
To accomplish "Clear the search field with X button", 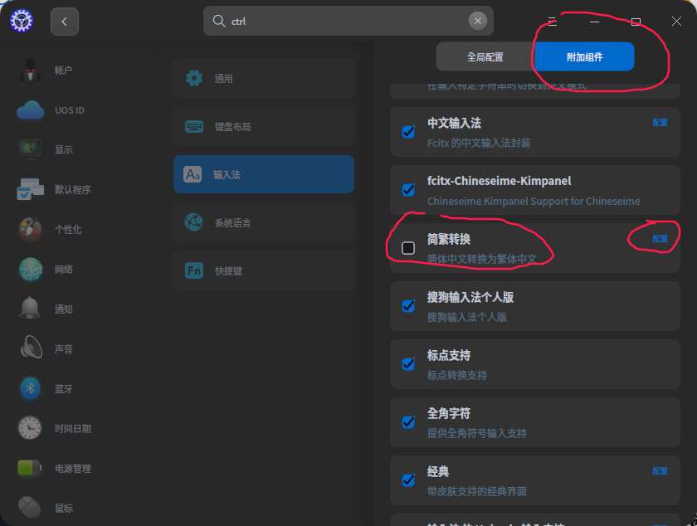I will tap(477, 21).
